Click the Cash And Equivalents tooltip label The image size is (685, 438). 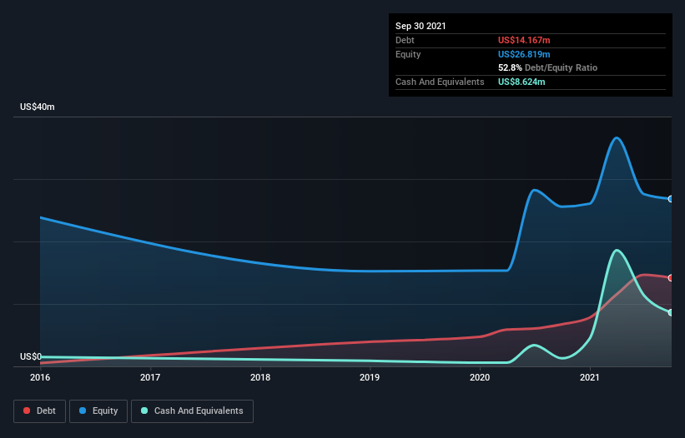click(440, 82)
